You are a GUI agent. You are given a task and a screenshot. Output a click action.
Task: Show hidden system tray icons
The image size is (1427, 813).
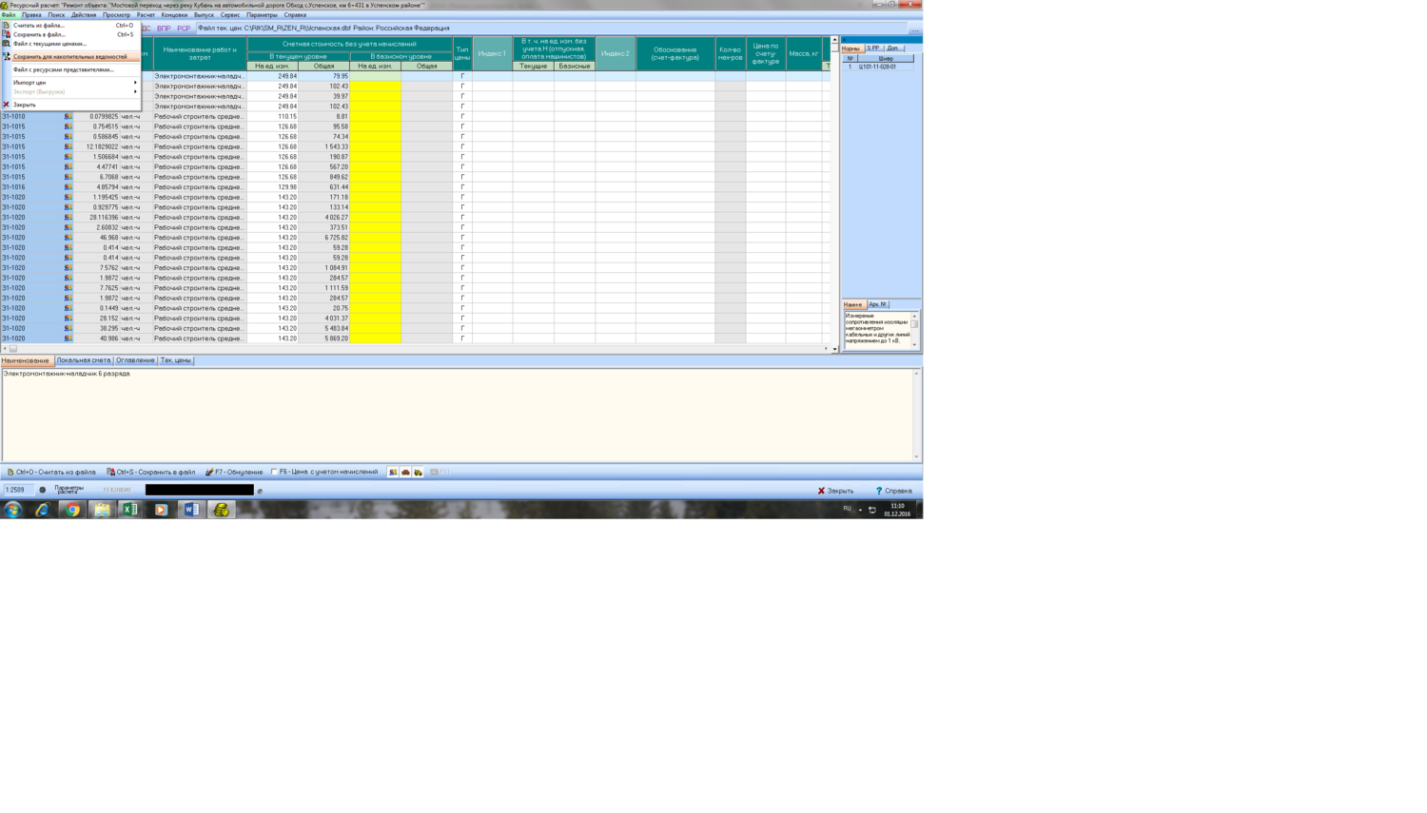(860, 510)
